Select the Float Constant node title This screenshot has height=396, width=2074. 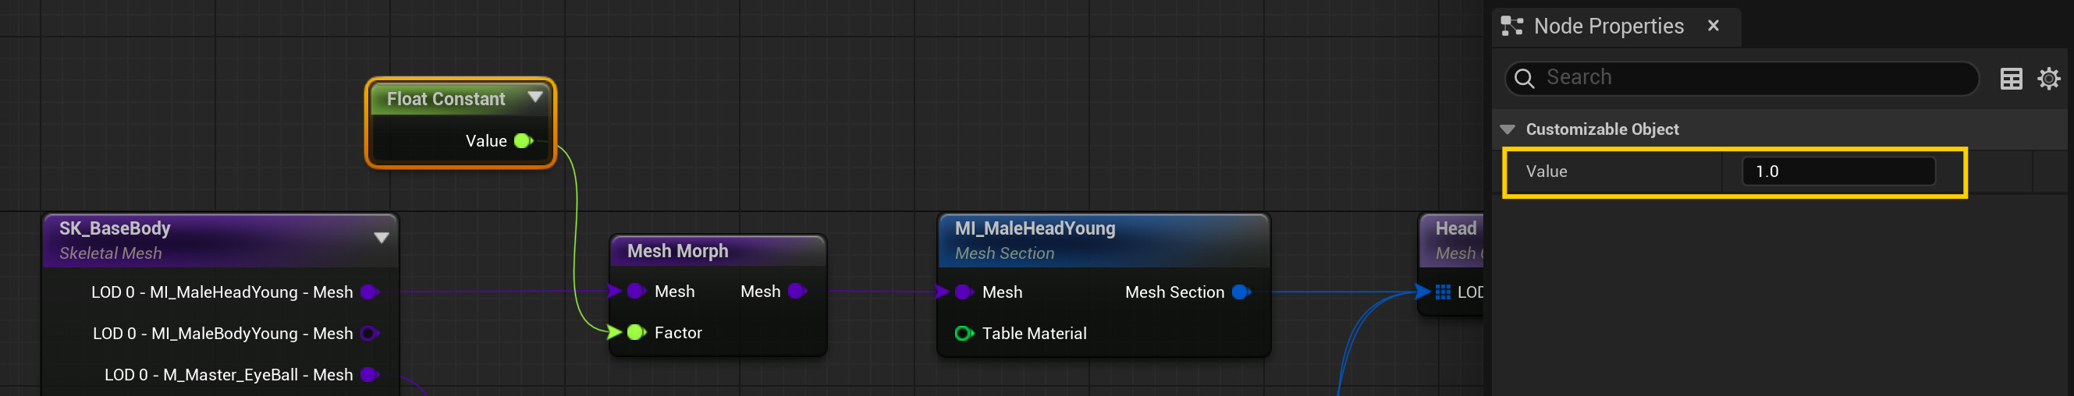(446, 99)
